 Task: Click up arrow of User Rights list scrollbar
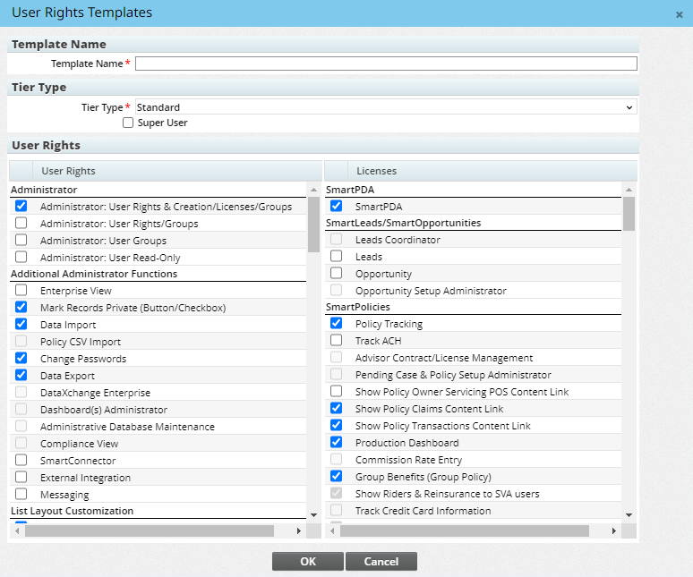coord(313,190)
